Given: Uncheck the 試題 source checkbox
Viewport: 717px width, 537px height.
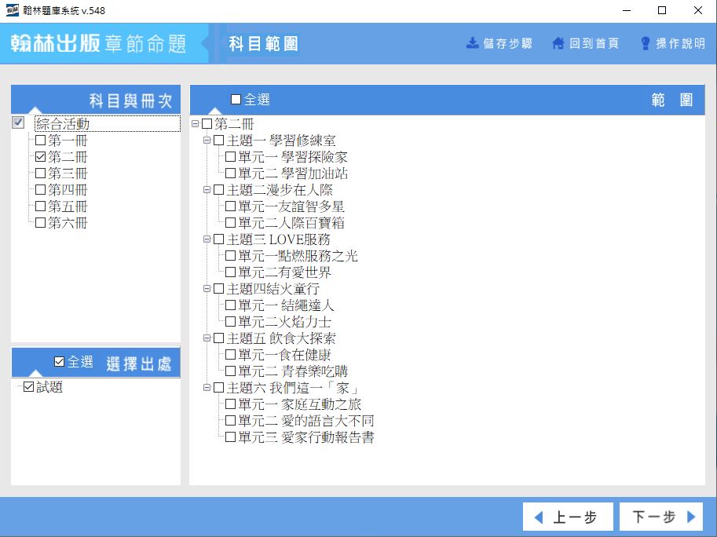Looking at the screenshot, I should (x=29, y=387).
